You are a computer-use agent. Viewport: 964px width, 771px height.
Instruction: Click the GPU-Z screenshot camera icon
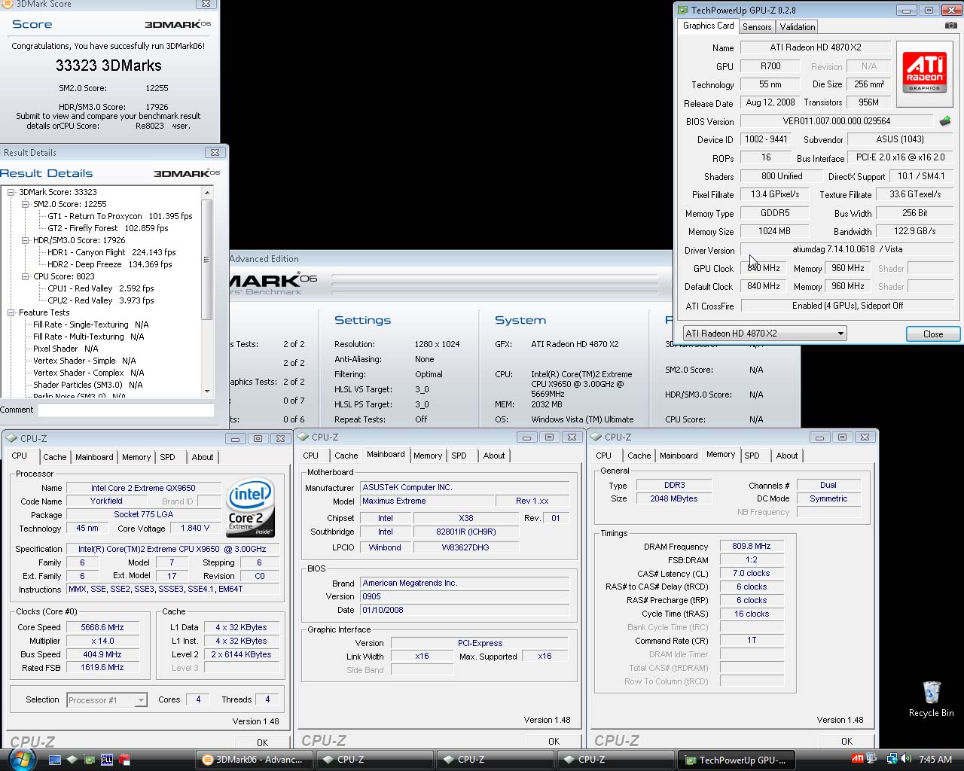click(x=950, y=26)
